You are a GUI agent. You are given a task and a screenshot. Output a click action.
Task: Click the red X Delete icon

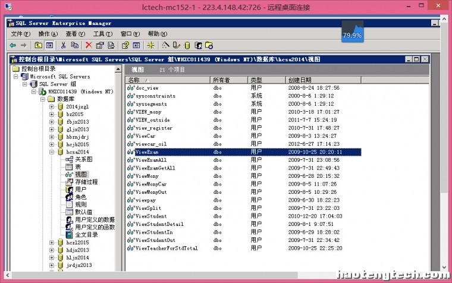[x=89, y=45]
